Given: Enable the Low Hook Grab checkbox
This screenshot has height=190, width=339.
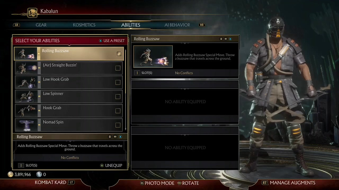Looking at the screenshot, I should 118,82.
